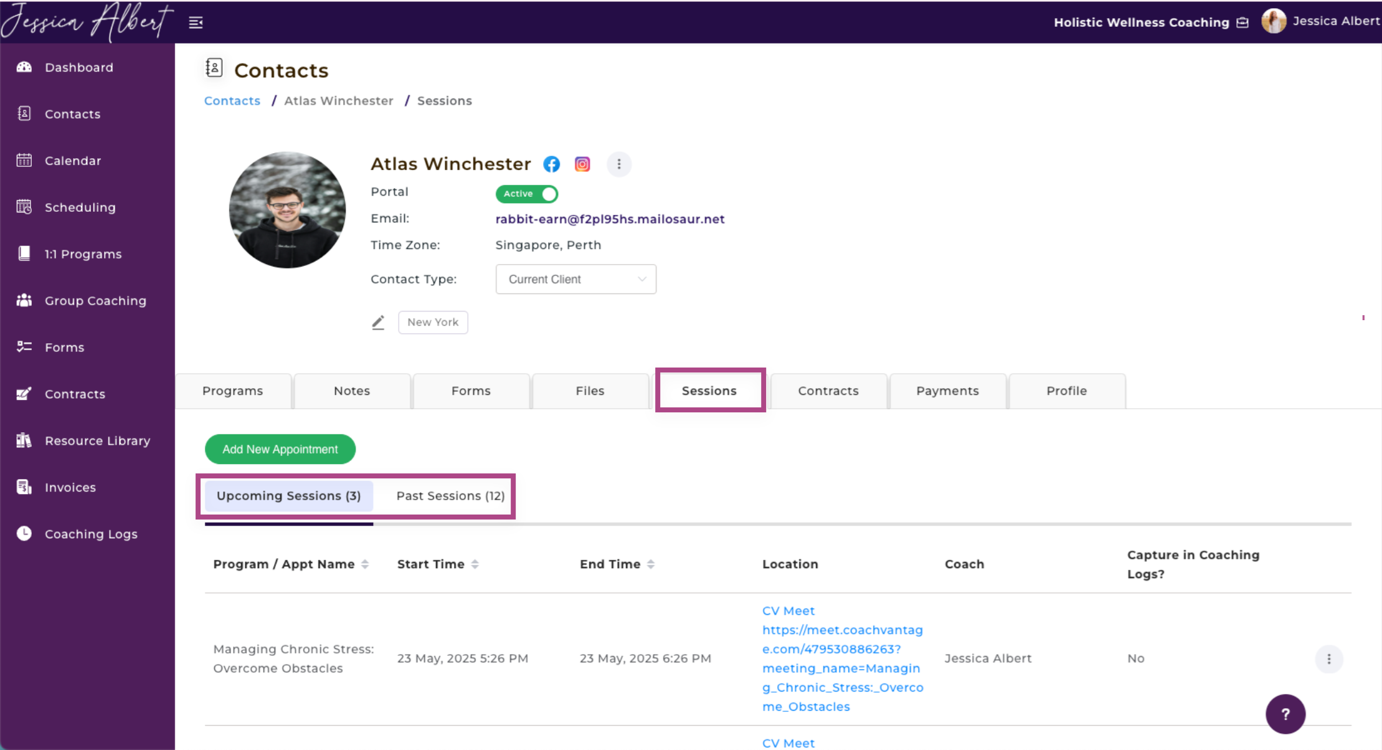The height and width of the screenshot is (750, 1382).
Task: Click Add New Appointment button
Action: click(280, 449)
